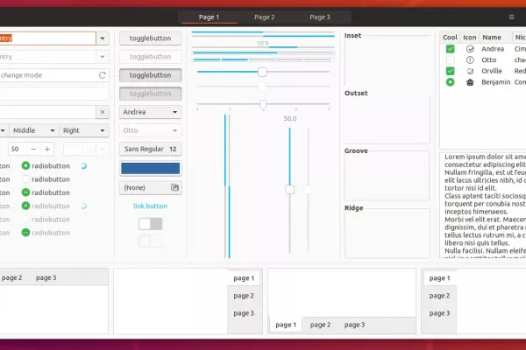Select the Orville name cell

click(492, 71)
